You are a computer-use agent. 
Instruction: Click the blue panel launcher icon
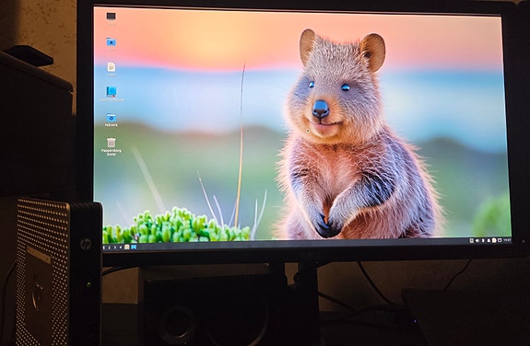pos(134,248)
